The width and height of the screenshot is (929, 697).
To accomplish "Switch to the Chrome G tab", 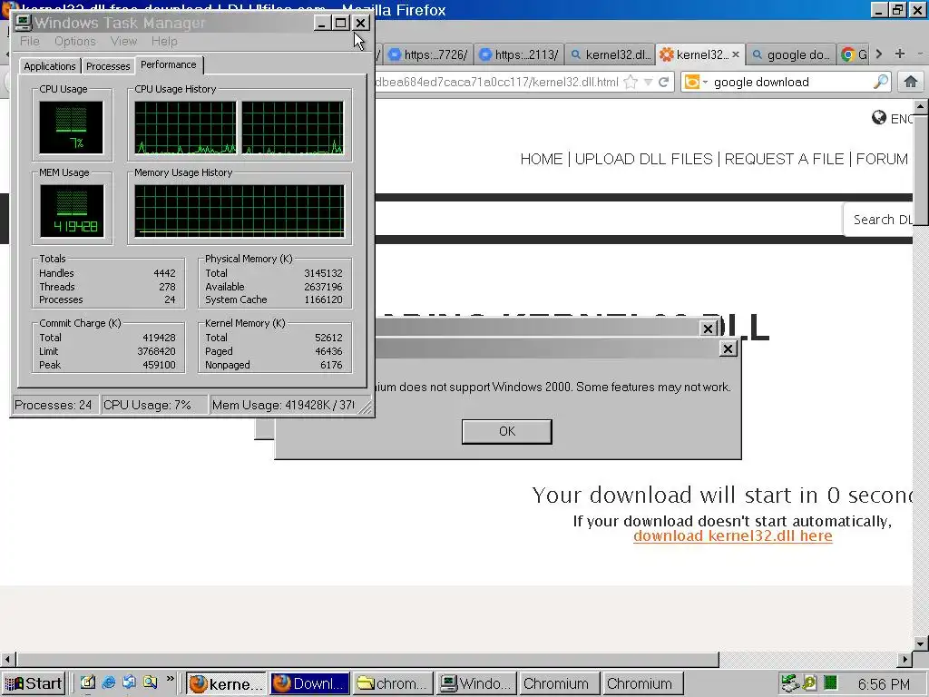I will pyautogui.click(x=853, y=54).
